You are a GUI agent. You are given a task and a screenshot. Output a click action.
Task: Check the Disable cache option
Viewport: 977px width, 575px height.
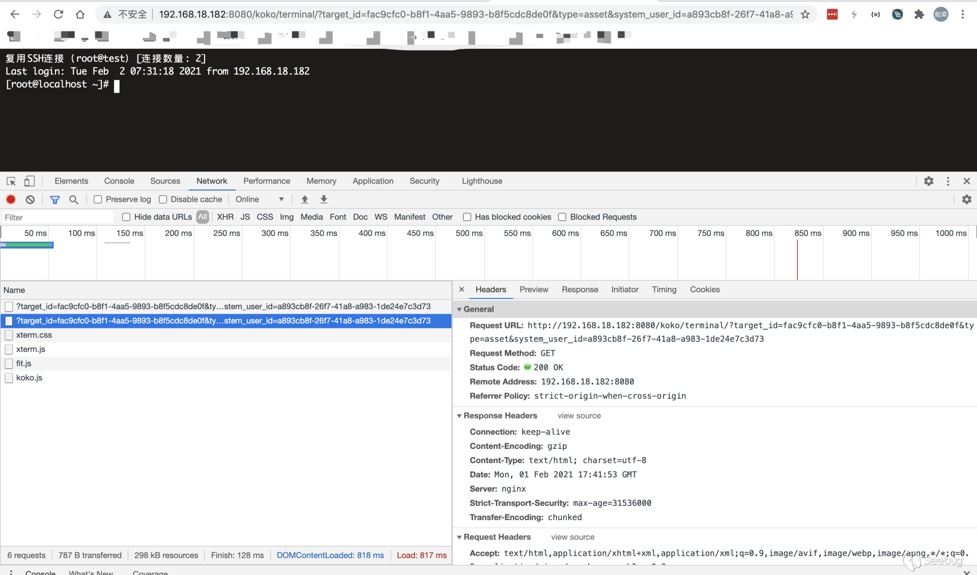tap(163, 199)
